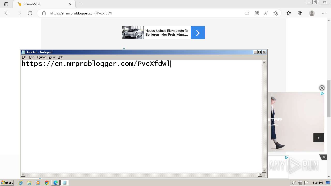Switch to Notepad taskbar button

pyautogui.click(x=64, y=183)
